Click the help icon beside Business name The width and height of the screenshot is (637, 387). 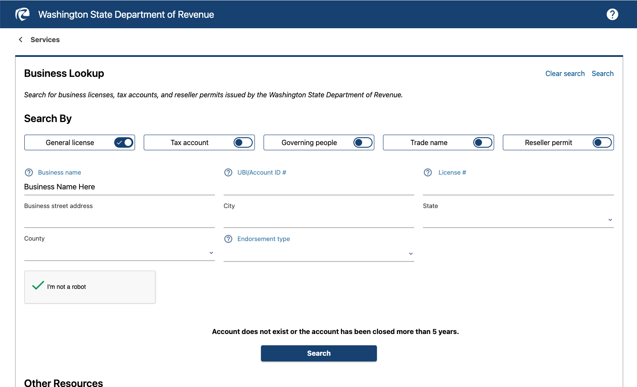(x=29, y=172)
